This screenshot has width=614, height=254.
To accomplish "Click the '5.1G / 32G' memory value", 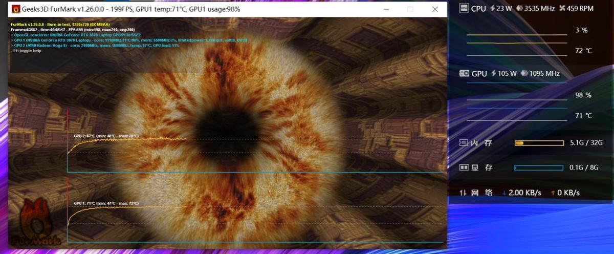I will click(586, 142).
